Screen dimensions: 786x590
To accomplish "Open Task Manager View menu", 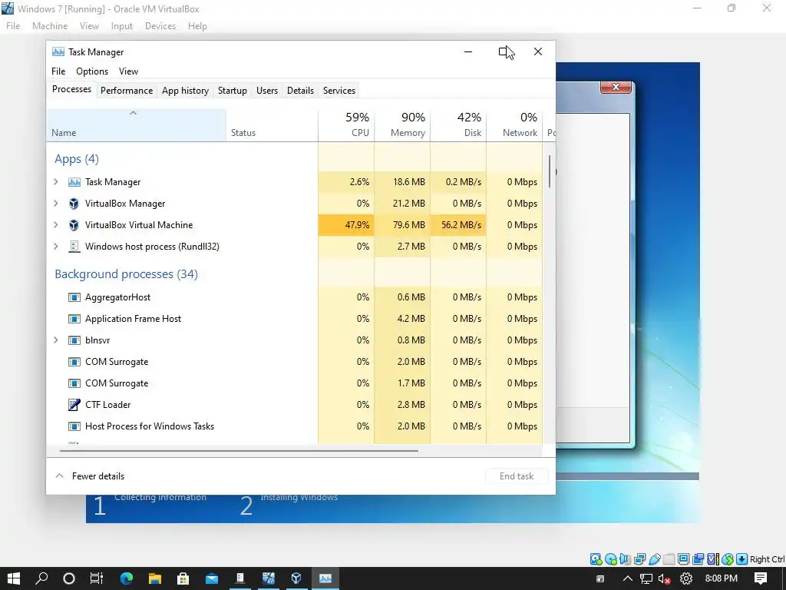I will (x=128, y=71).
